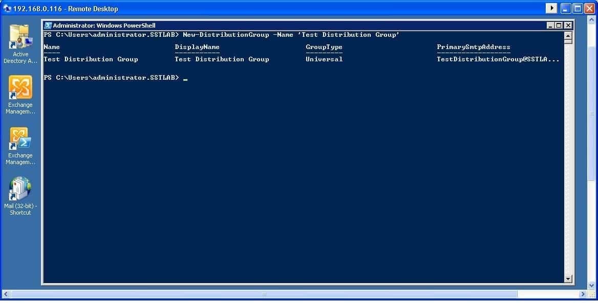Click the arrow button in the Remote Desktop title bar

pyautogui.click(x=551, y=8)
